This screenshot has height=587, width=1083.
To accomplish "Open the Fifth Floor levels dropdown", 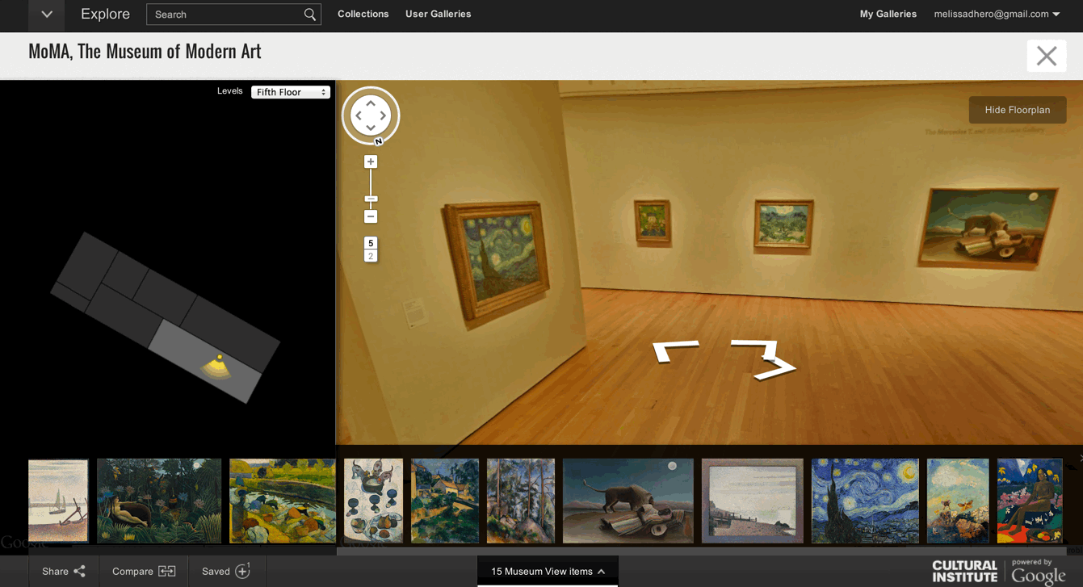I will (290, 91).
